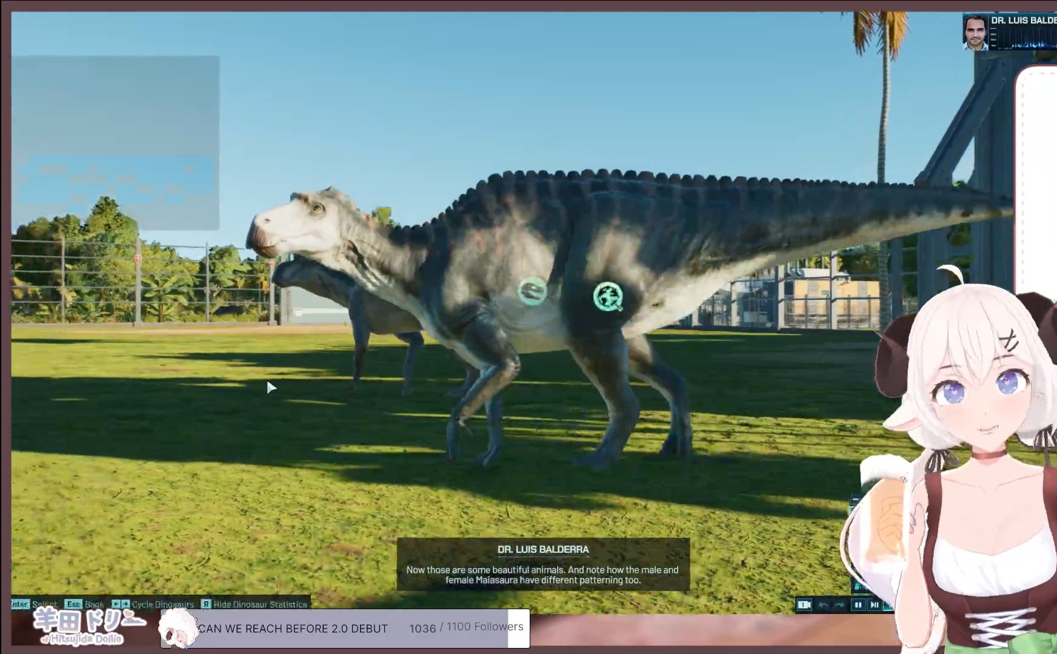Screen dimensions: 1057x654
Task: Click the play/pause step speed button
Action: [874, 604]
